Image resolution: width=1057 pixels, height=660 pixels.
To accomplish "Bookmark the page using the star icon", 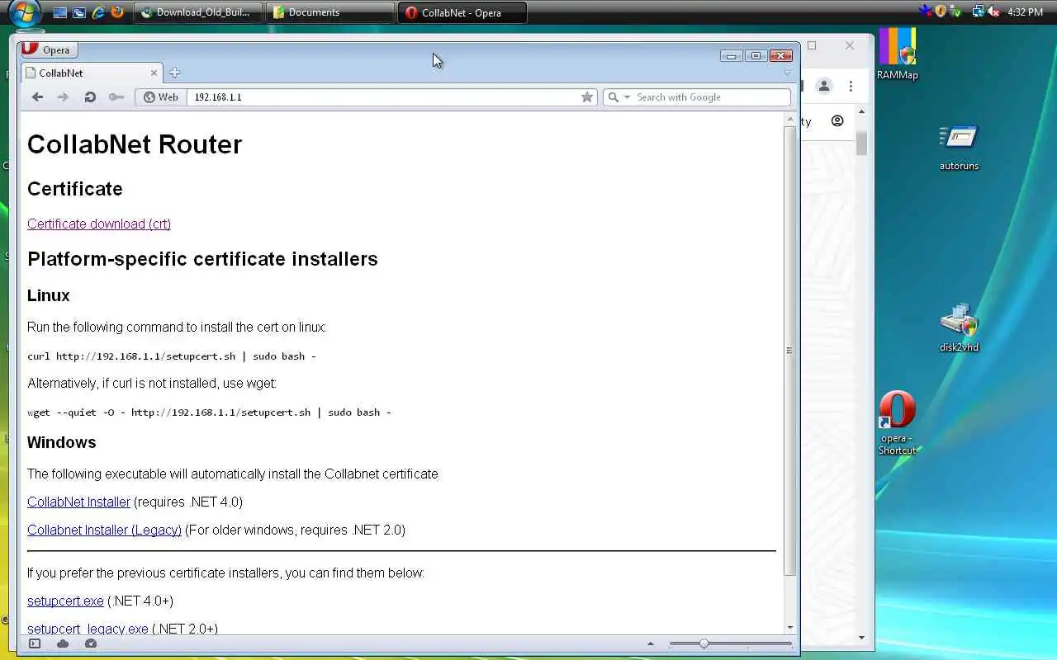I will (587, 97).
